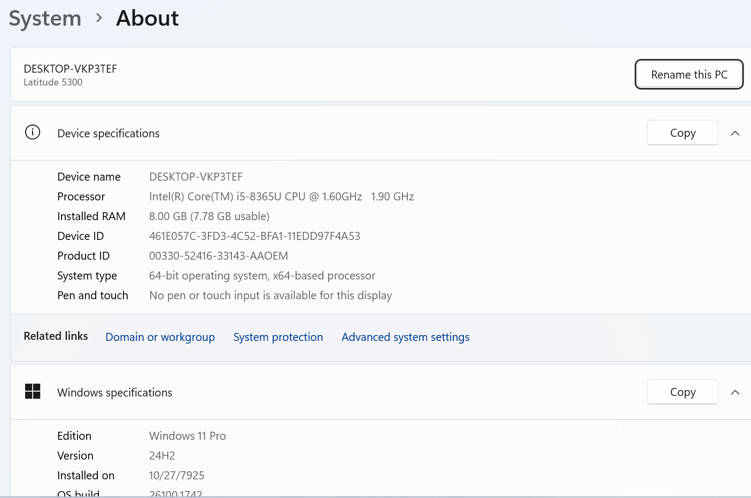Click the Windows logo icon

point(33,392)
